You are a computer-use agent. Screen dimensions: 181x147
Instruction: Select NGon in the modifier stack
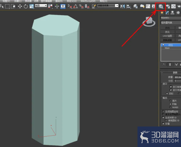167,48
